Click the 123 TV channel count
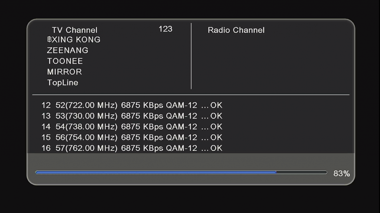 (166, 29)
